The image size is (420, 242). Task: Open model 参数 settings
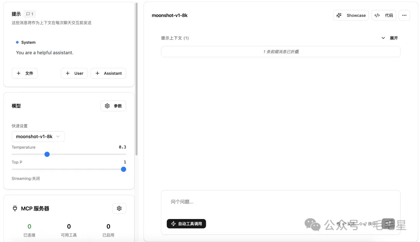coord(113,106)
